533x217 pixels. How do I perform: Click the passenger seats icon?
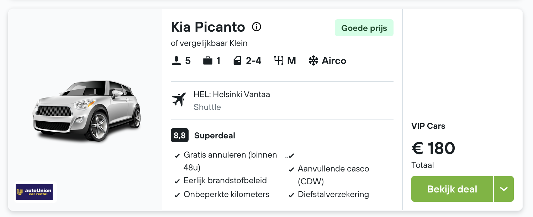(x=176, y=61)
